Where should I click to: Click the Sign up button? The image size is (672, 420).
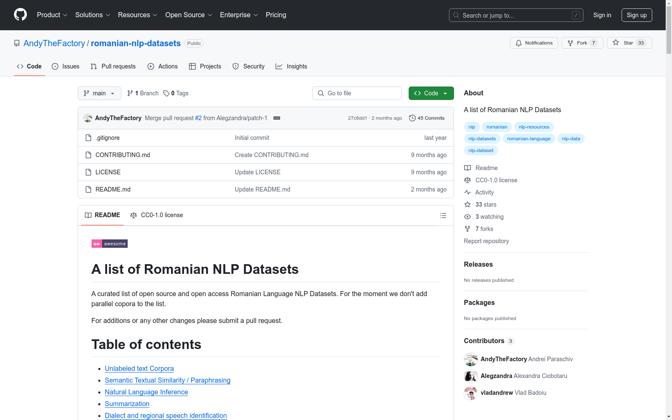point(637,15)
